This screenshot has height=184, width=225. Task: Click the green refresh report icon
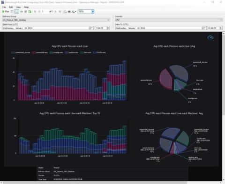pos(30,12)
